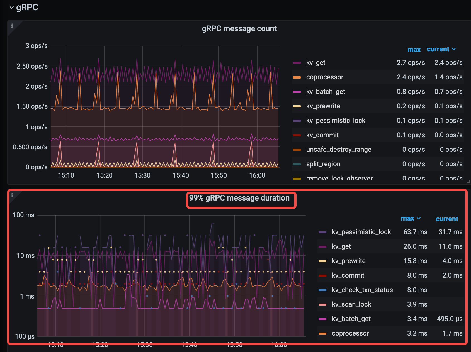Click coprocessor color swatch in duration legend
This screenshot has height=352, width=471.
322,334
